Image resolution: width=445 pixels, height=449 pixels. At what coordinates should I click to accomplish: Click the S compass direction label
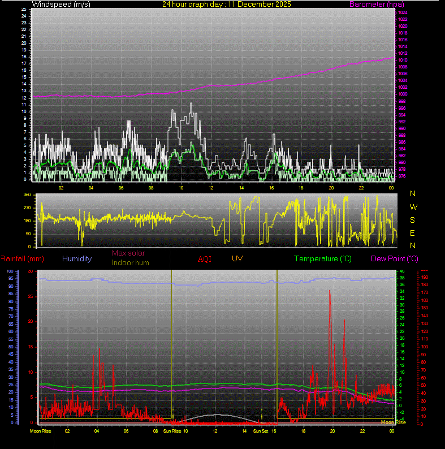point(412,220)
